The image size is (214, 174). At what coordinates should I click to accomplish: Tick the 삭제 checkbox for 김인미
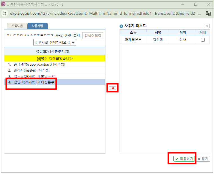click(203, 40)
